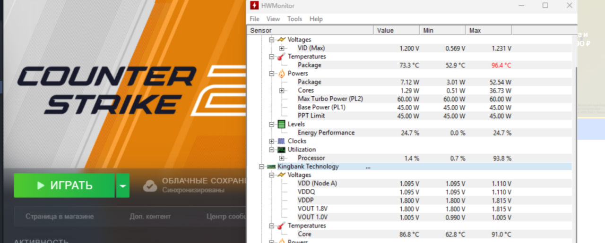Collapse the Utilization group
The height and width of the screenshot is (243, 605).
click(x=272, y=150)
